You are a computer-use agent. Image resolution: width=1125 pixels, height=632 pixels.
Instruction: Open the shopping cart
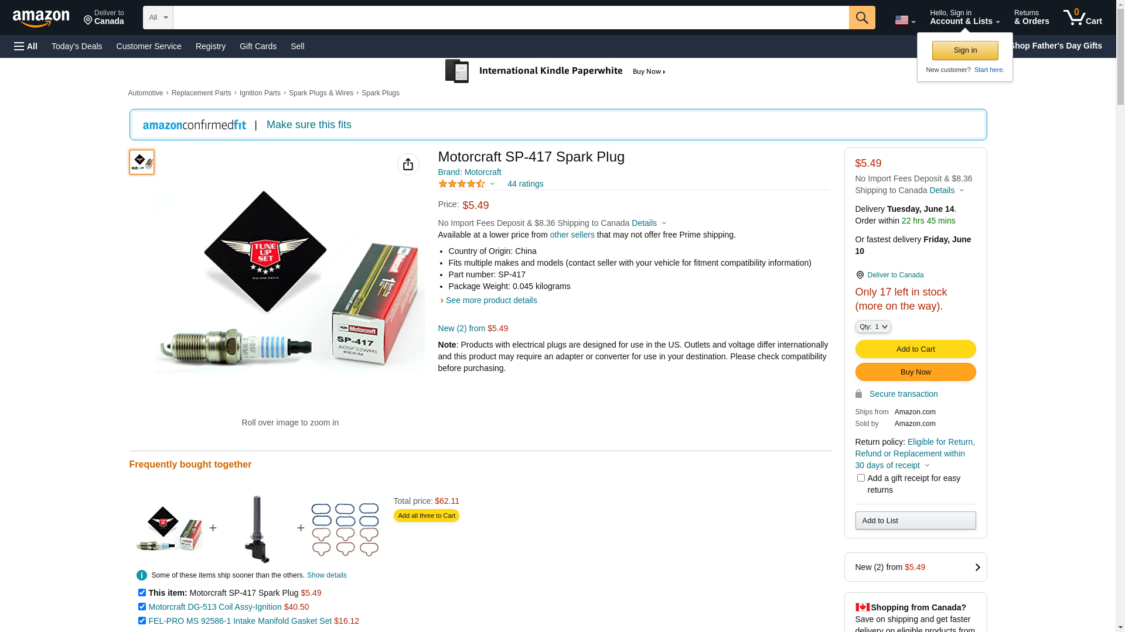tap(1082, 18)
